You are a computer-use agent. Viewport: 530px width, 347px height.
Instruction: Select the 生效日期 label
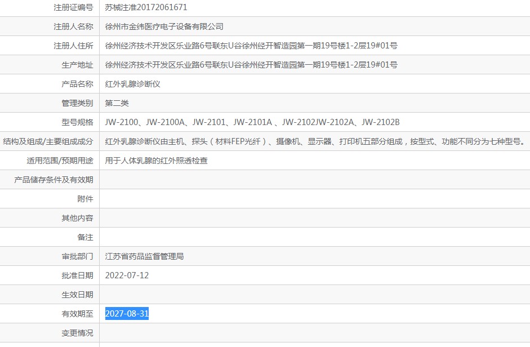(77, 295)
